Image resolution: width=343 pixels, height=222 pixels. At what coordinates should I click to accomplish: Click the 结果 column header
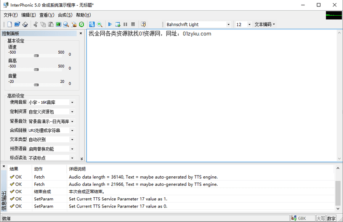pos(20,169)
